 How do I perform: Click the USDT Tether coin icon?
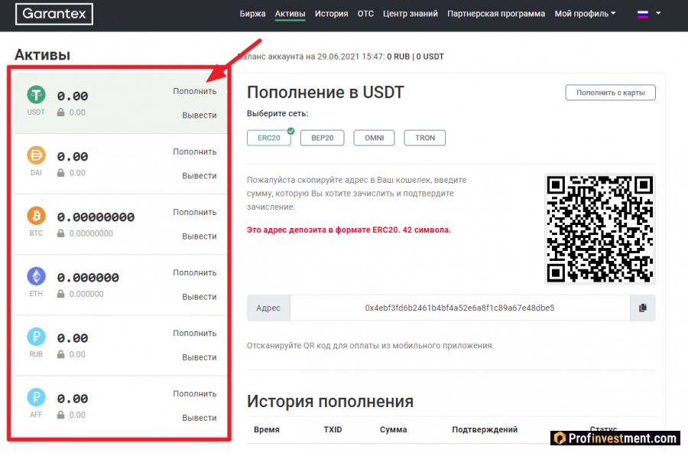[36, 94]
